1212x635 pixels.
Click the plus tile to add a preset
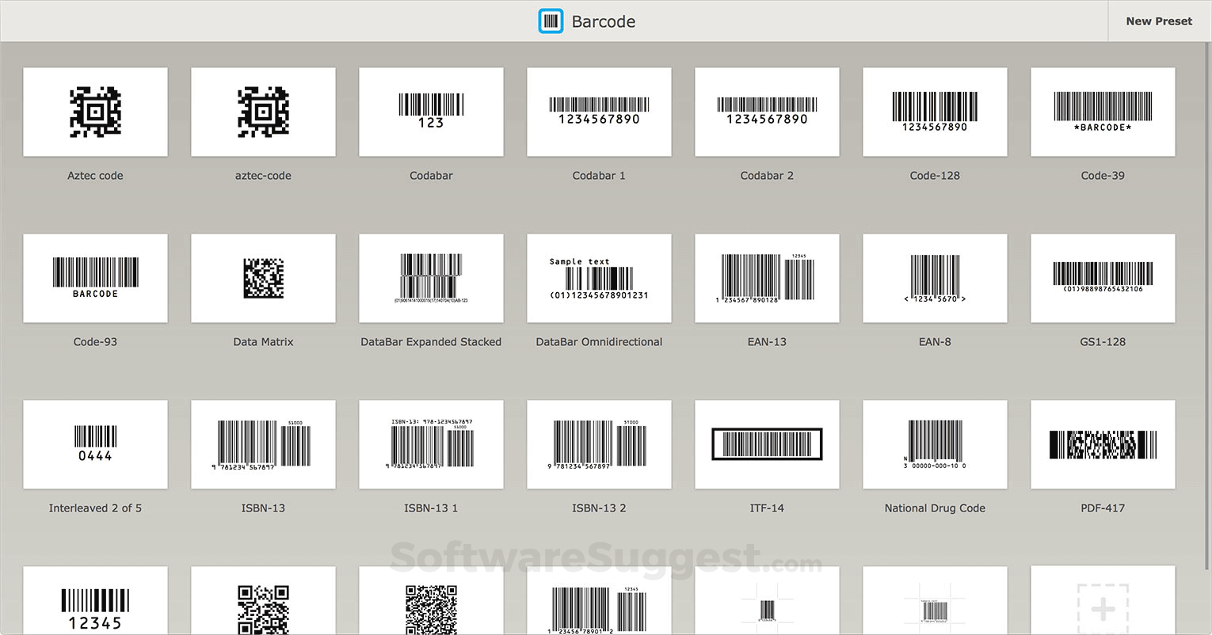[1103, 608]
